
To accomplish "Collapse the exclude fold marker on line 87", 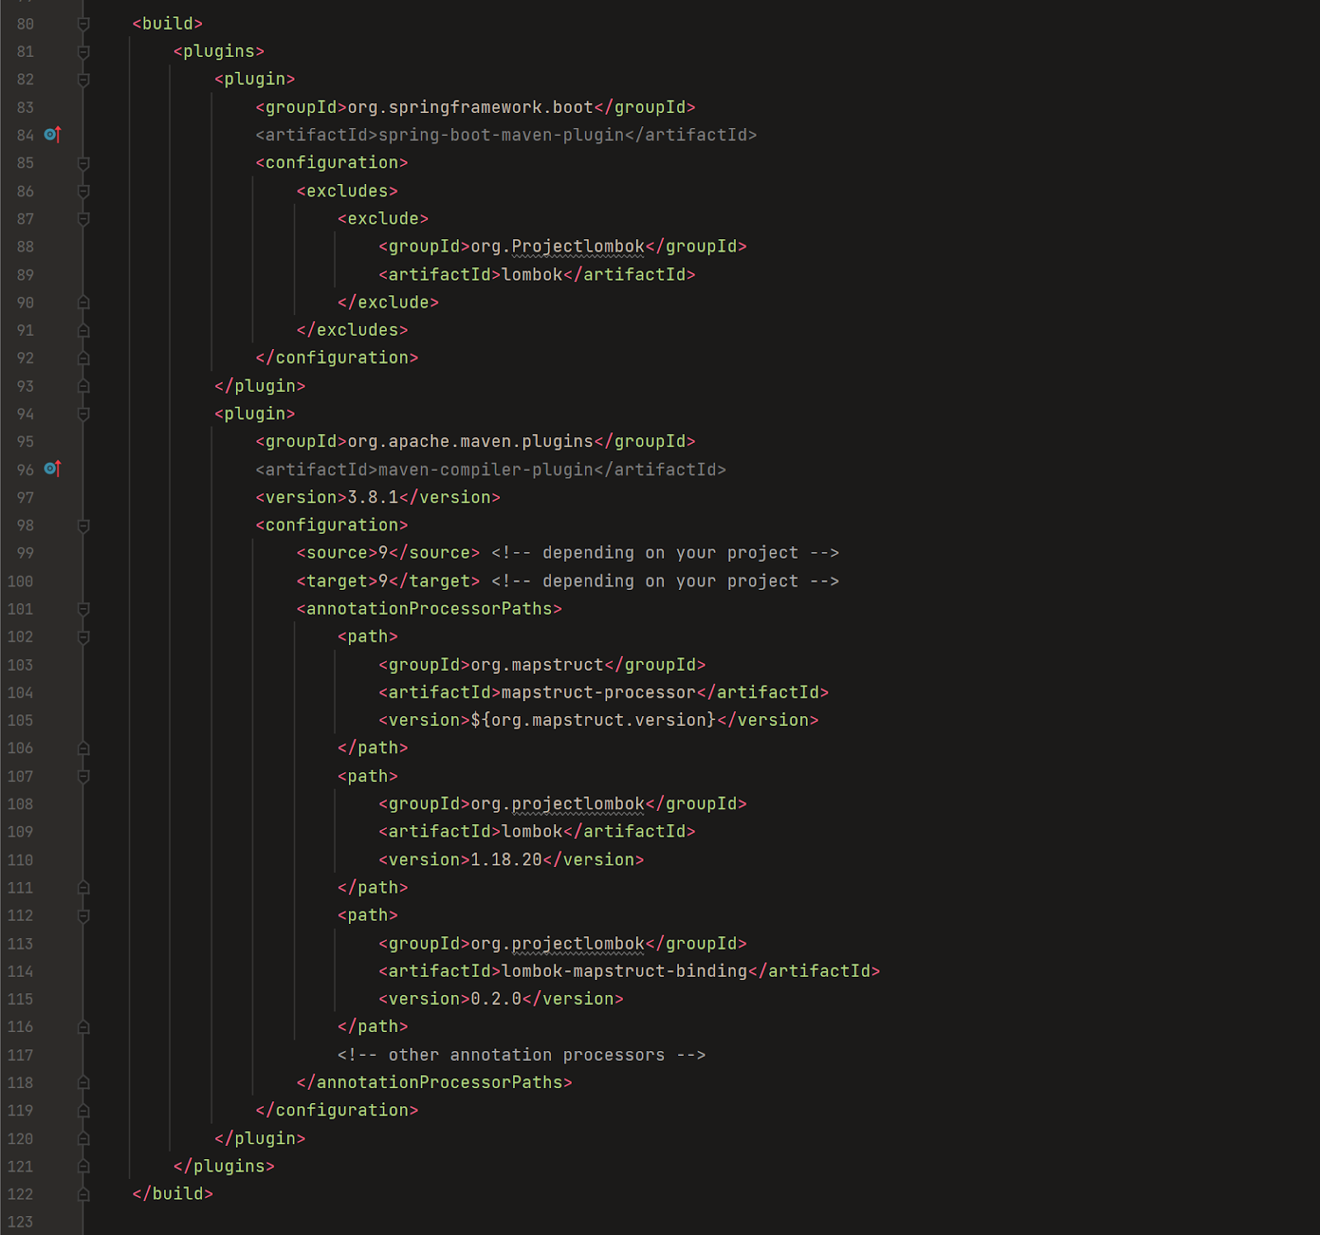I will pyautogui.click(x=83, y=219).
